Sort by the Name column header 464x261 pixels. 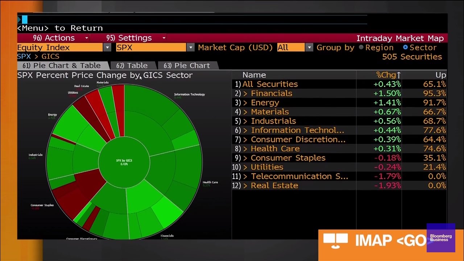coord(254,75)
